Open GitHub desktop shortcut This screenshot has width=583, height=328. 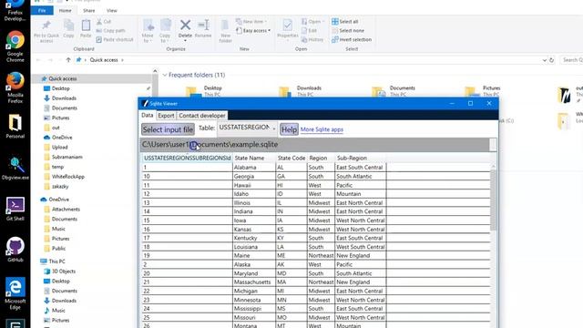tap(15, 250)
